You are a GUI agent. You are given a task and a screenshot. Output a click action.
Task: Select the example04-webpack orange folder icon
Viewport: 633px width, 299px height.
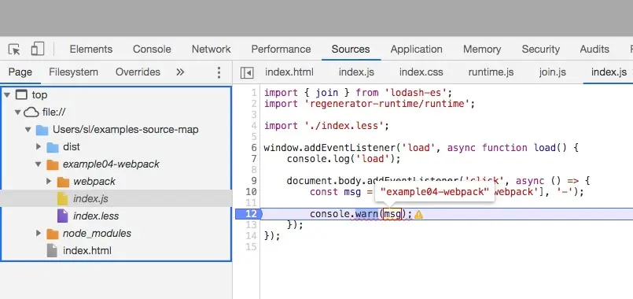53,164
